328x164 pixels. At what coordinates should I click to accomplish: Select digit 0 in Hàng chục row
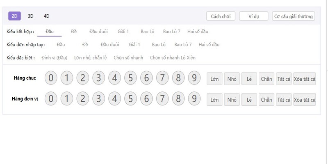click(x=51, y=77)
